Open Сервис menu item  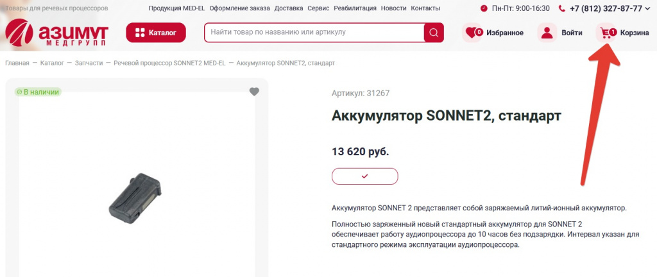[x=318, y=8]
